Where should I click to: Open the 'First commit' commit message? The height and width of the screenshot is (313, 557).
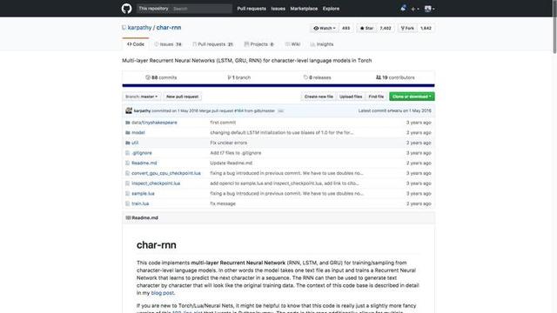point(223,123)
